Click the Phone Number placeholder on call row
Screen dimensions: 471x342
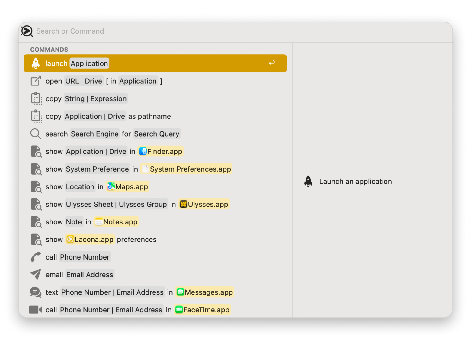coord(85,257)
